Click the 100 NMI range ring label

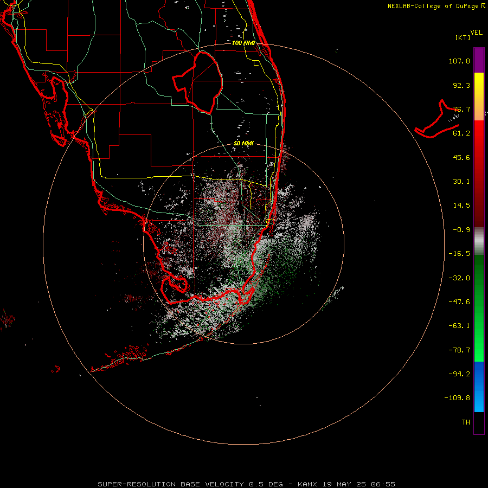(243, 43)
